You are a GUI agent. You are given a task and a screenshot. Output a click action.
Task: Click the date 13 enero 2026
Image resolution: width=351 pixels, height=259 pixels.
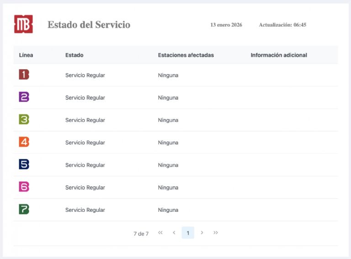pyautogui.click(x=226, y=25)
